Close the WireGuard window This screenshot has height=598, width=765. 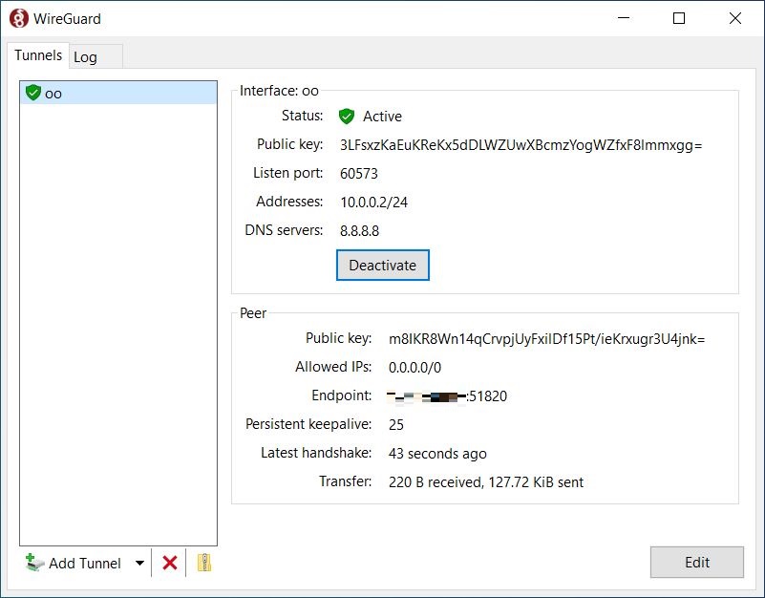(x=734, y=18)
